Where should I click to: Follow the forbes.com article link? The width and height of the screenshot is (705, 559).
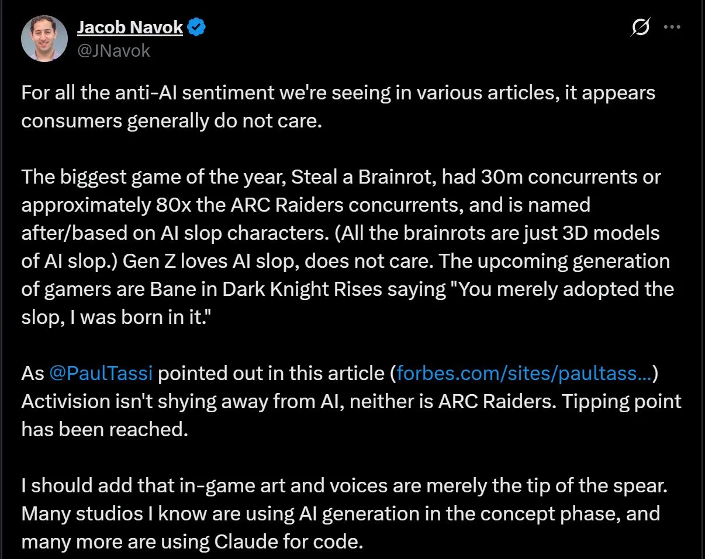pos(524,373)
